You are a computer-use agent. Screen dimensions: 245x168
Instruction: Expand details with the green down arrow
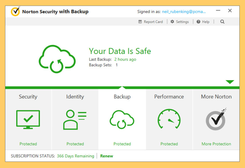click(230, 82)
